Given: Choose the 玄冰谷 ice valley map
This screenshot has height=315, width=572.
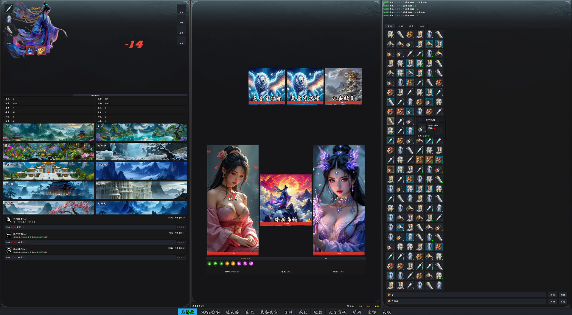Looking at the screenshot, I should 142,152.
